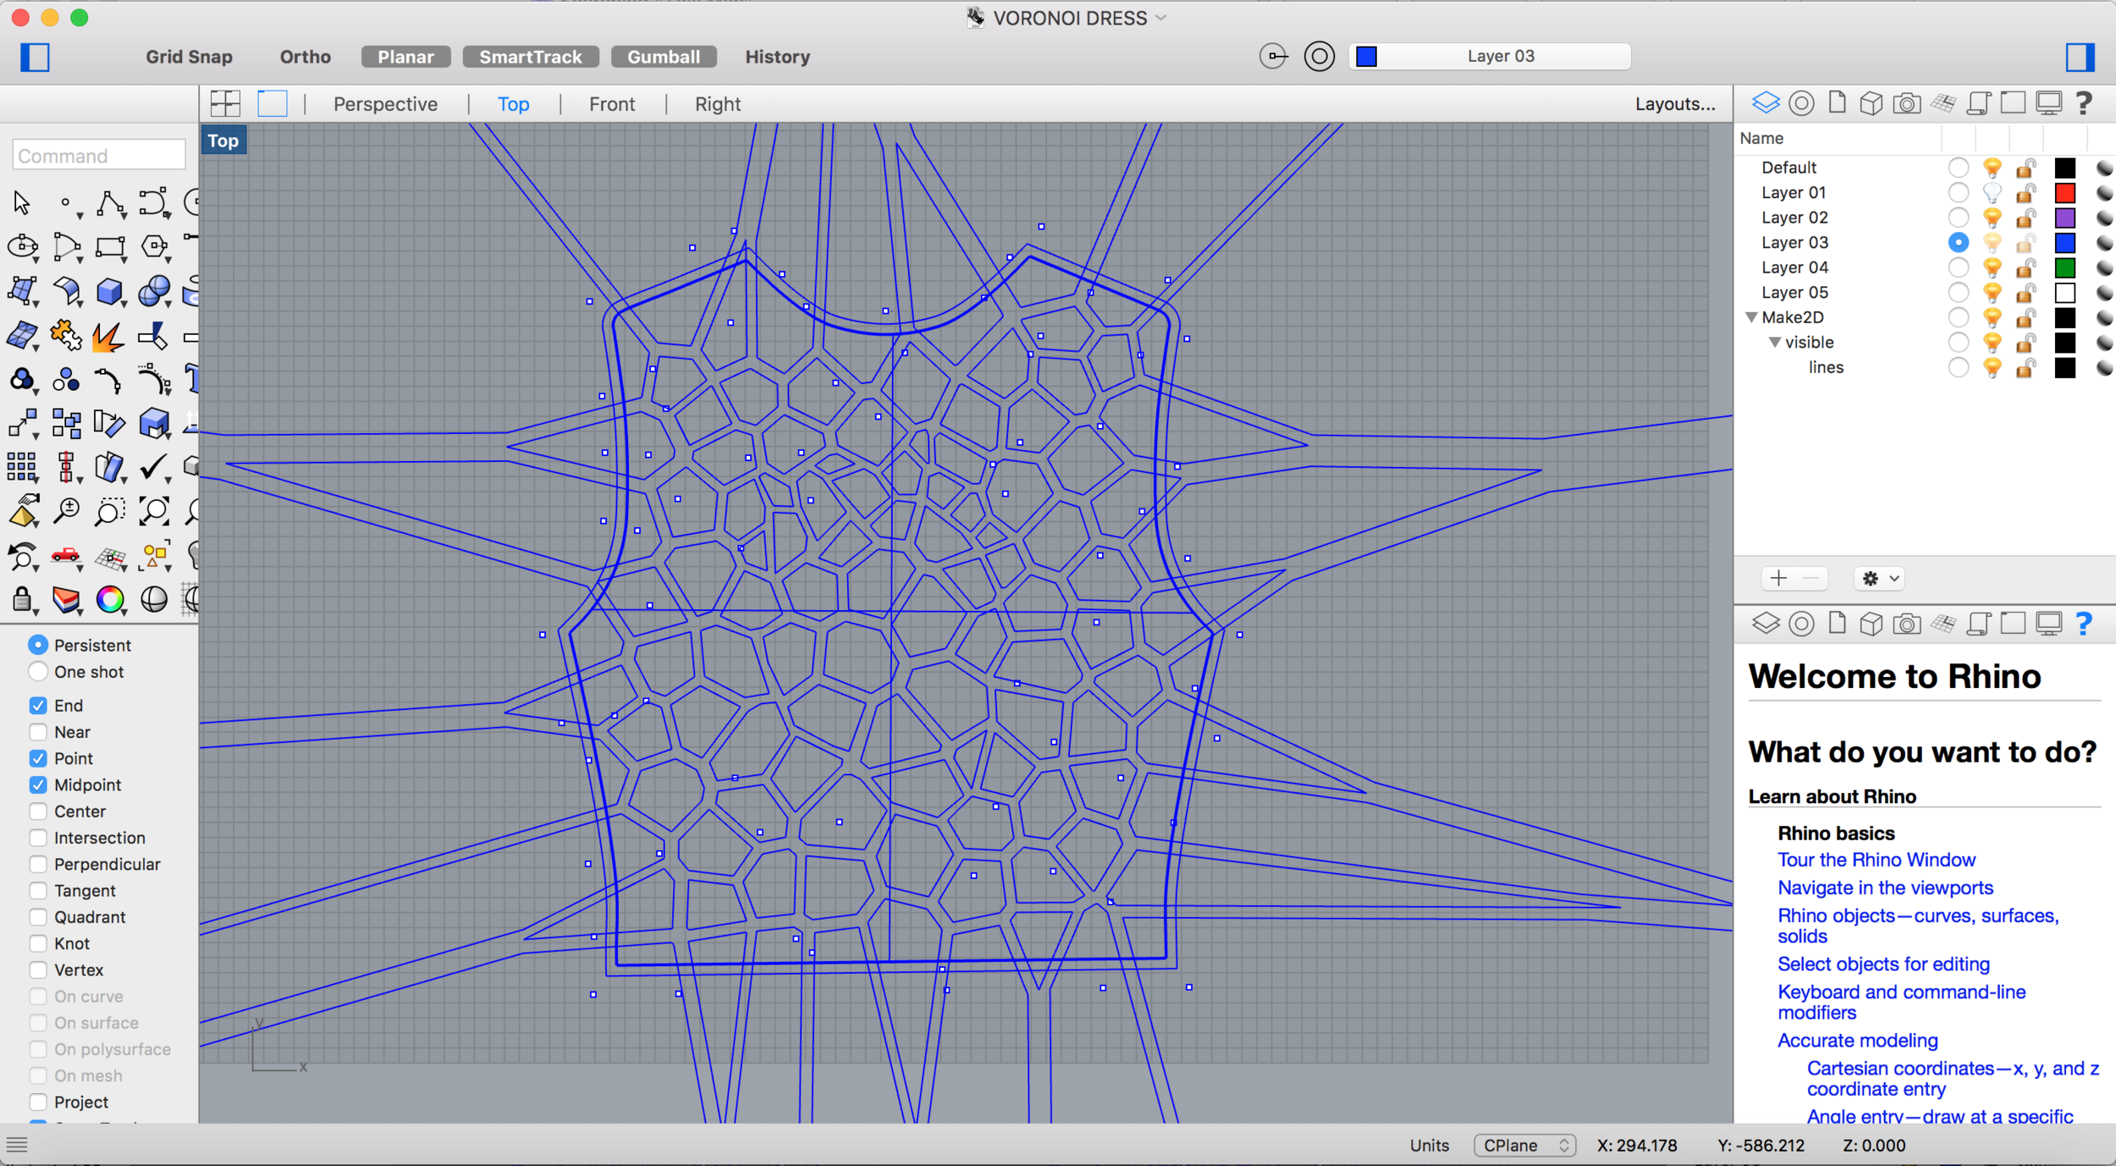2116x1166 pixels.
Task: Click the Move objects tool
Action: (22, 423)
